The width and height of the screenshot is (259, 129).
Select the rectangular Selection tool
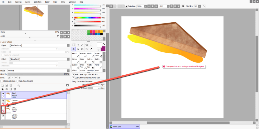point(73,45)
